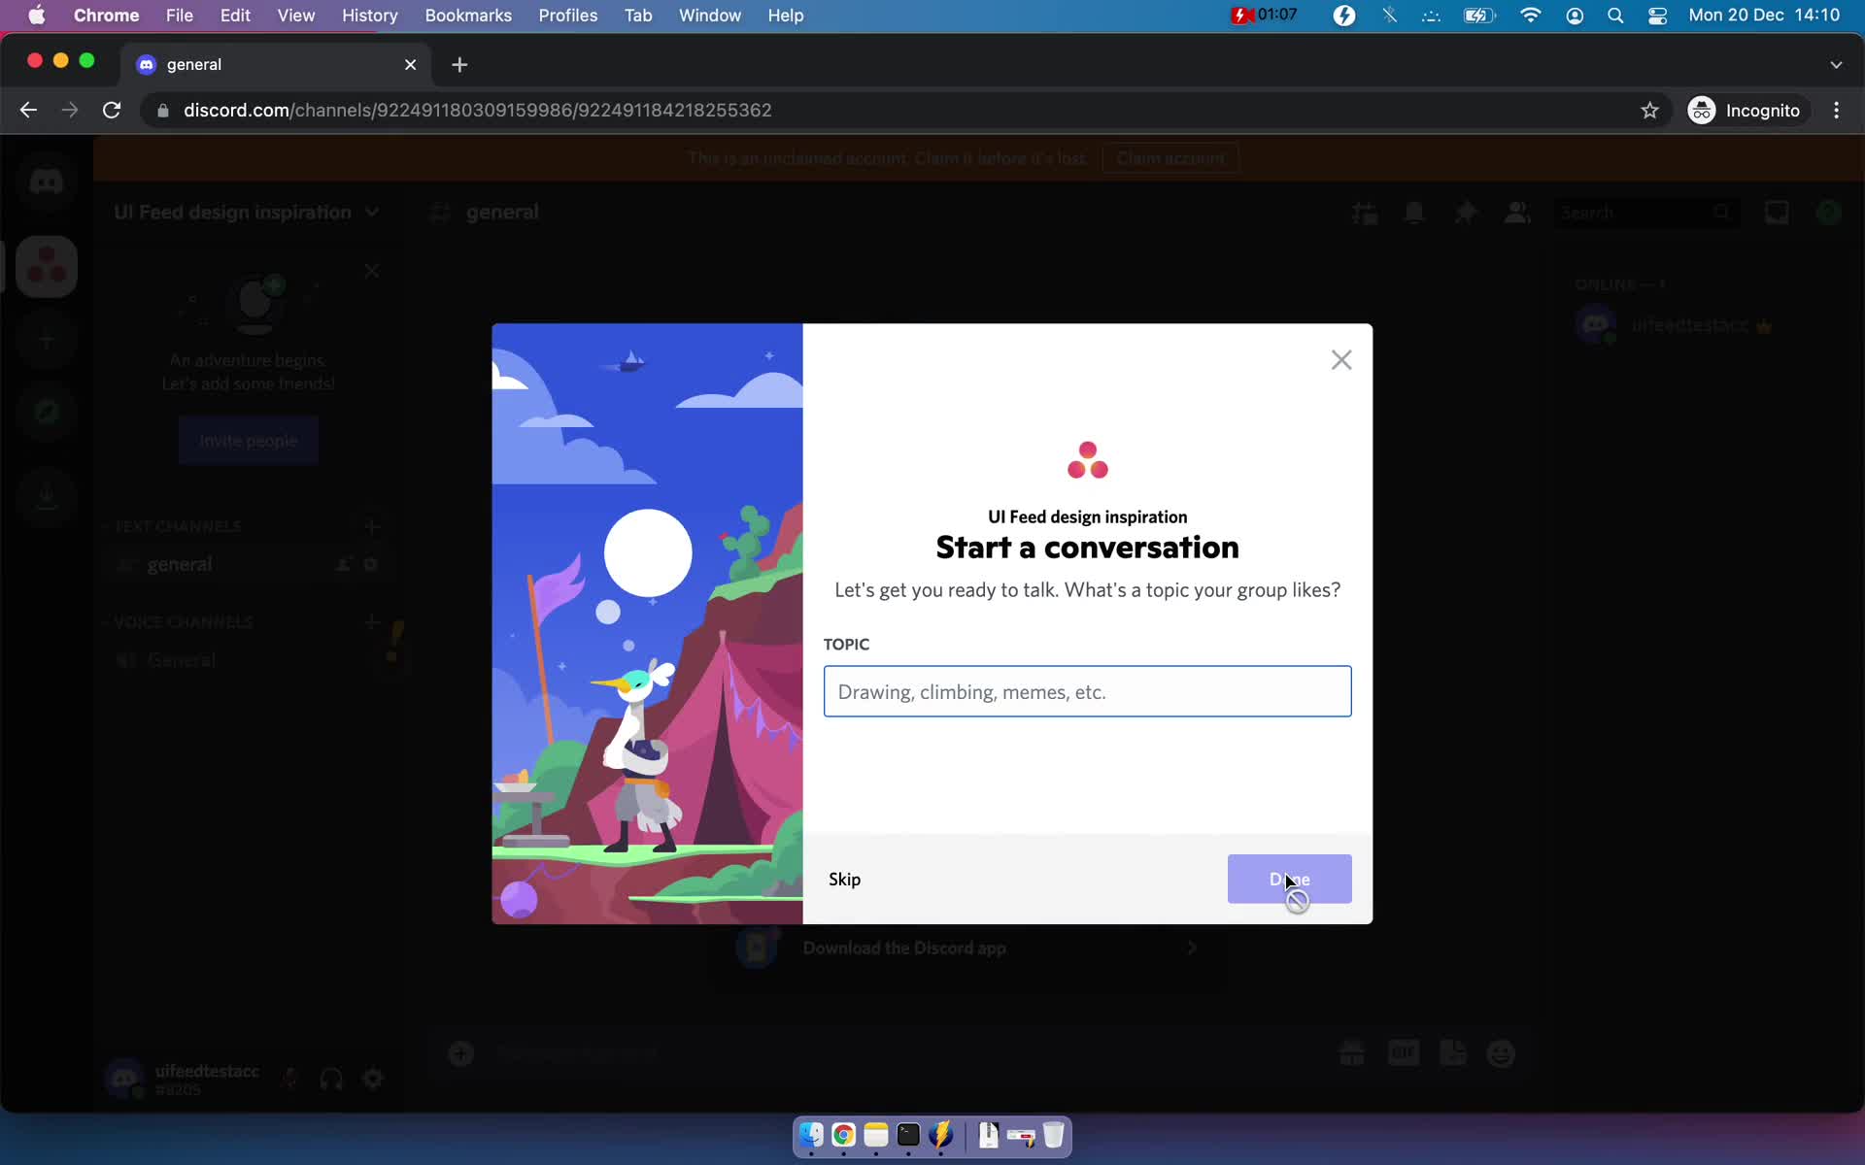This screenshot has height=1165, width=1865.
Task: Click the Done button to confirm
Action: (x=1289, y=880)
